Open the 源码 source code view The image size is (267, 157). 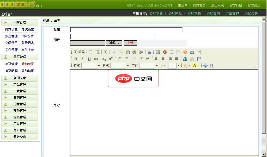(80, 52)
